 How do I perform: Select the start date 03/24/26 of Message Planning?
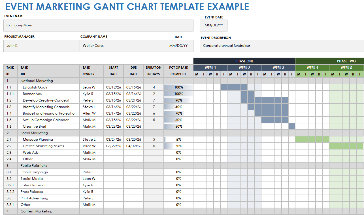point(113,140)
